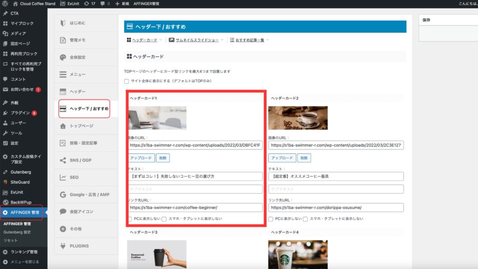Check スマホ・タブレットに表示しない for ヘッダーカード1
Viewport: 478px width, 269px height.
point(164,219)
